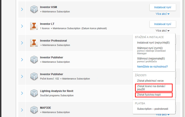This screenshot has height=117, width=185.
Task: Select 'Získat předchozí verze' menu item
Action: pos(150,81)
